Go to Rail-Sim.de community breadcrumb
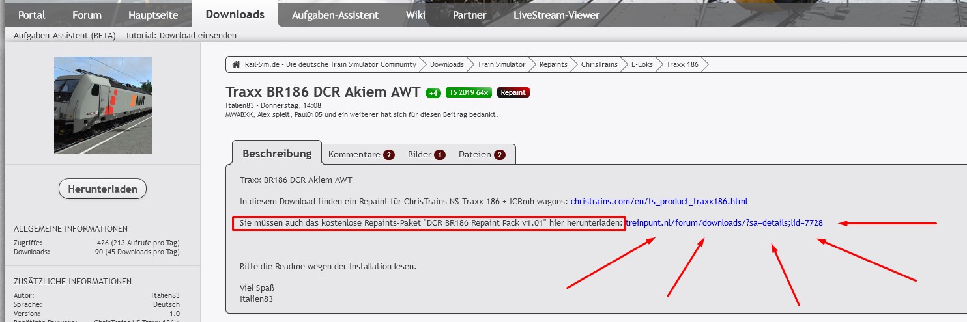The width and height of the screenshot is (967, 322). (330, 64)
